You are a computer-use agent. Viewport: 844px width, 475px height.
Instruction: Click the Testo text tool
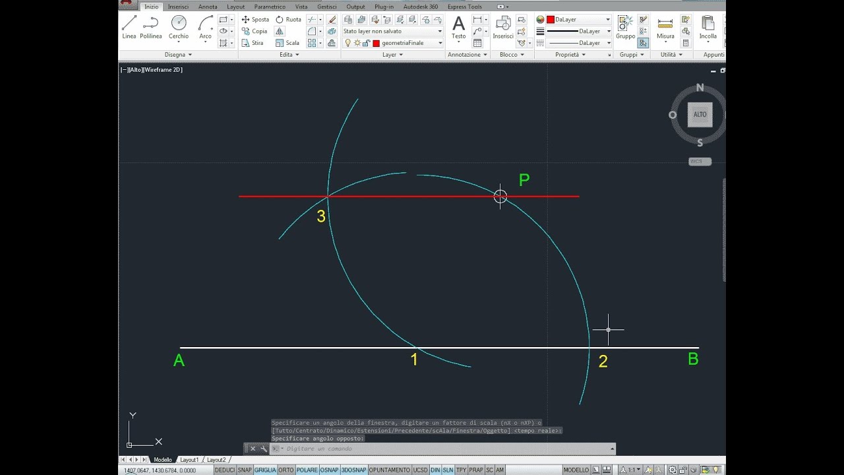click(458, 28)
